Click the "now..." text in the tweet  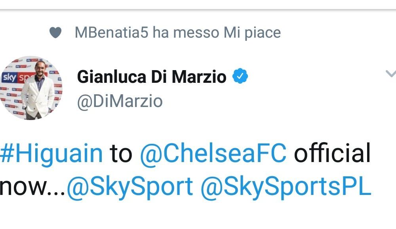tap(32, 185)
